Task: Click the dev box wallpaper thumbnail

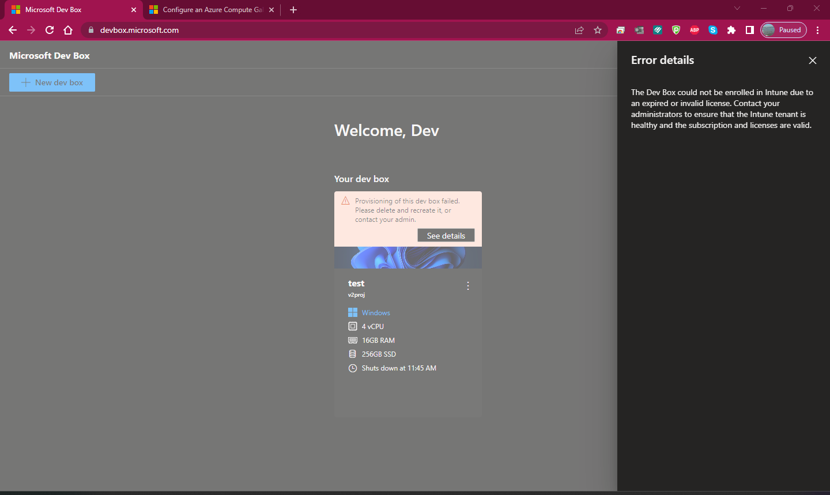Action: 408,258
